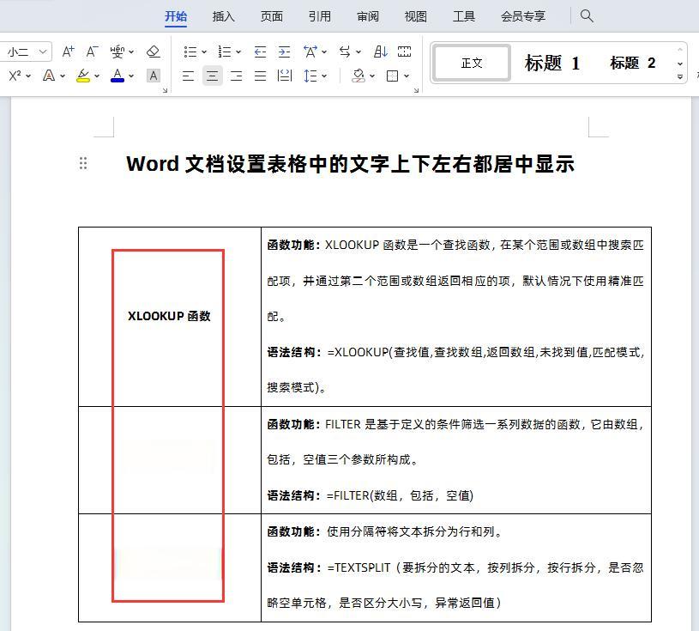This screenshot has width=699, height=631.
Task: Click the distributed alignment icon
Action: coord(285,76)
